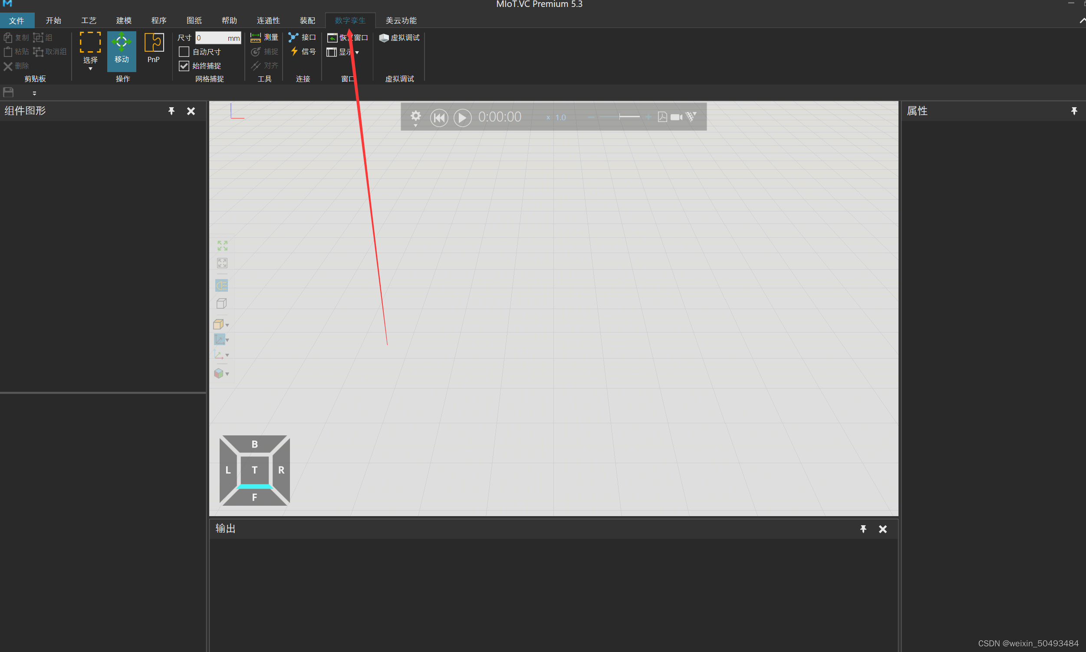Image resolution: width=1086 pixels, height=652 pixels.
Task: Enable the 自动尺寸 checkbox
Action: 184,52
